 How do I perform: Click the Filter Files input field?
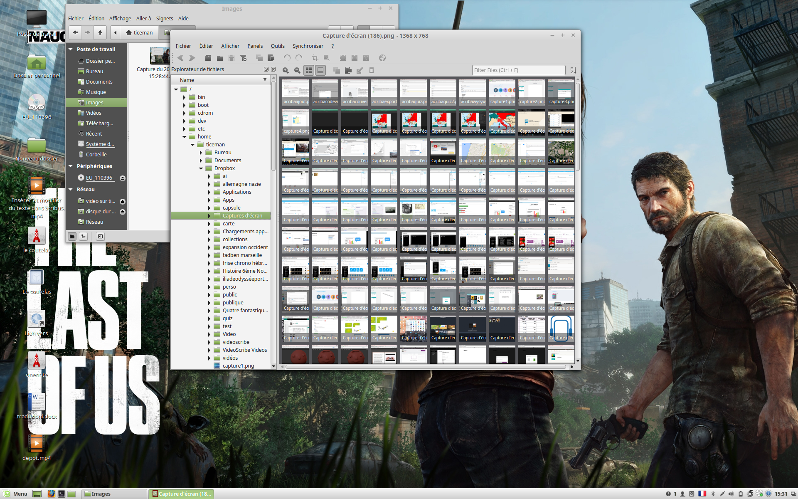518,70
